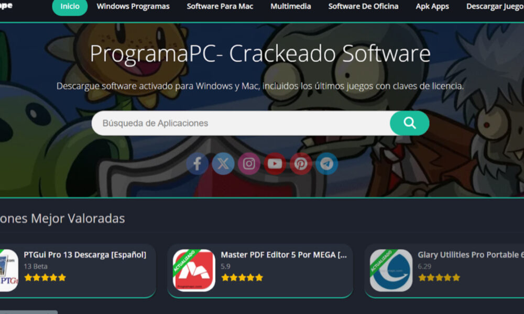Click the Descargue software activado description text
Image resolution: width=524 pixels, height=314 pixels.
[260, 86]
